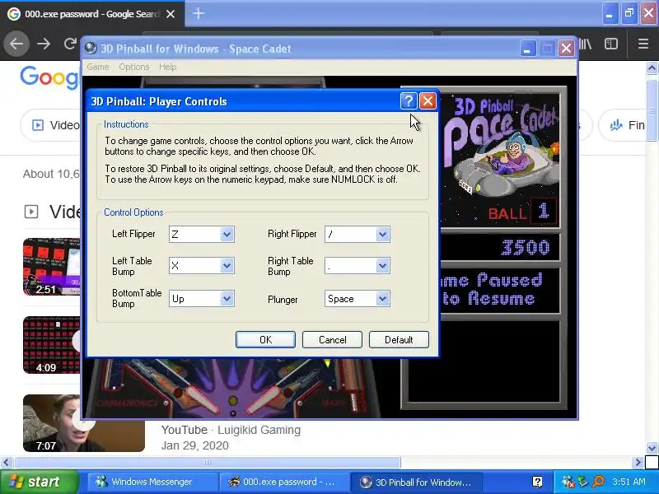
Task: Click the magnifier search tray icon
Action: point(599,482)
